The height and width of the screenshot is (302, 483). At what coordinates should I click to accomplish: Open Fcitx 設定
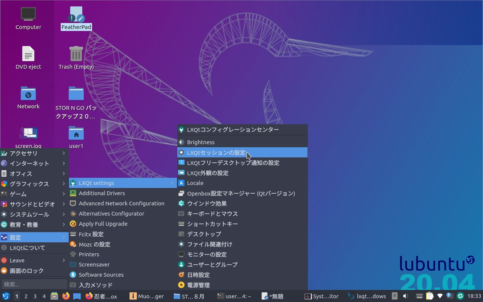point(123,234)
